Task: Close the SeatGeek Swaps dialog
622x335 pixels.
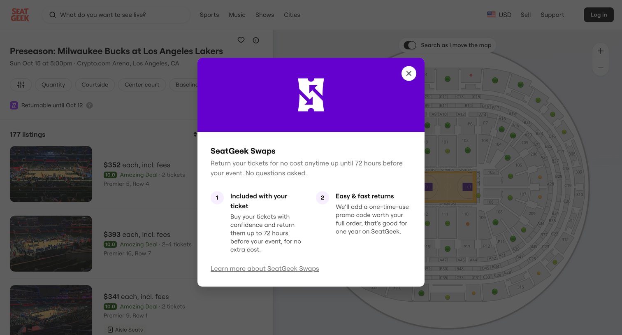Action: click(408, 74)
